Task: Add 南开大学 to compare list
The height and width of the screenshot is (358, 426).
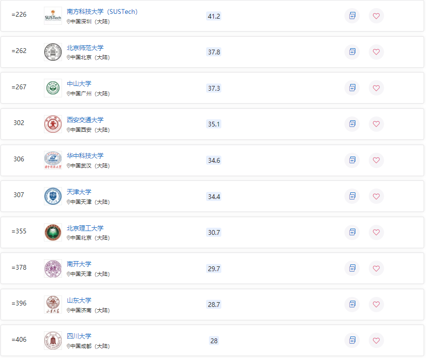Action: 352,268
